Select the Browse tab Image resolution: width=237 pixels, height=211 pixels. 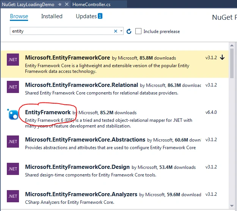click(19, 16)
